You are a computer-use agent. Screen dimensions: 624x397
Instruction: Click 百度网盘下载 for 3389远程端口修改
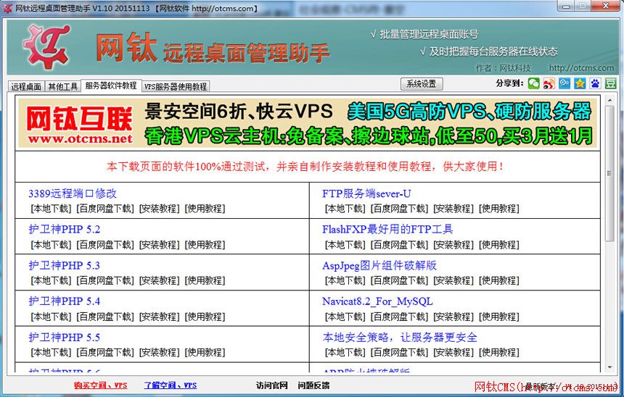105,209
